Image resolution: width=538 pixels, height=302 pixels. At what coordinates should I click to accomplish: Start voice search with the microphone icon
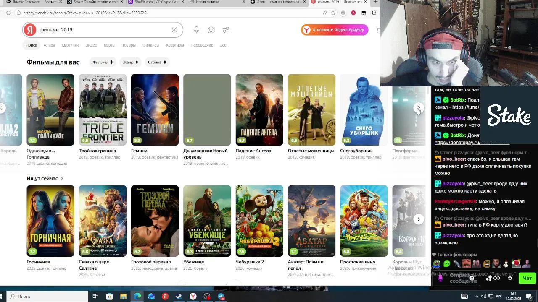coord(196,30)
